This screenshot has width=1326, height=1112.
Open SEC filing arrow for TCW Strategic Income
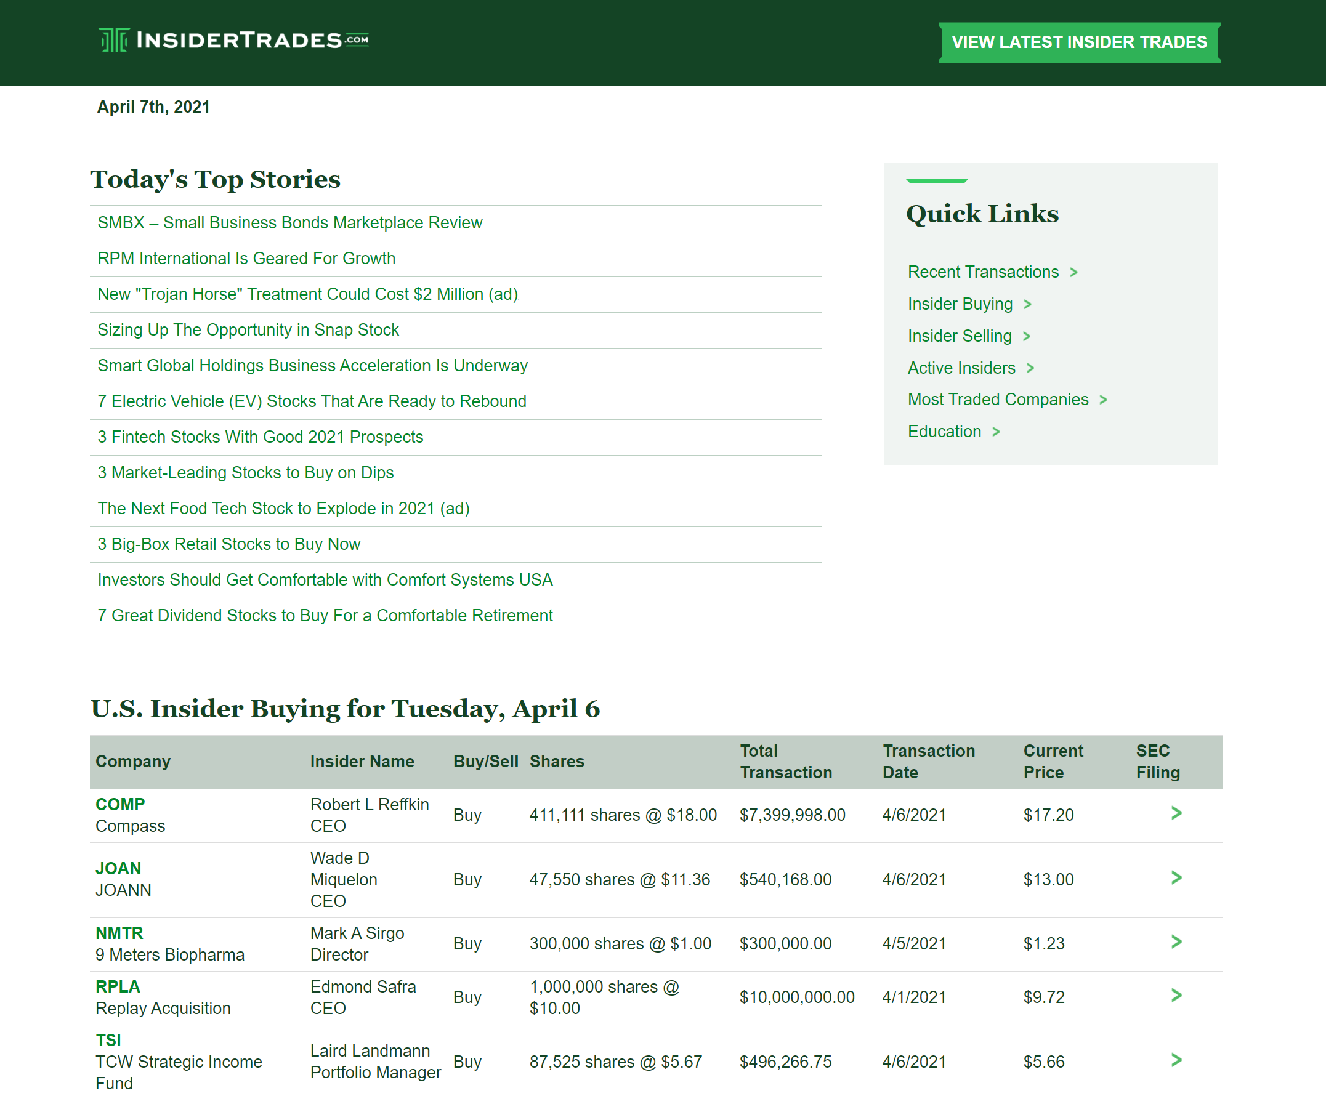point(1176,1060)
